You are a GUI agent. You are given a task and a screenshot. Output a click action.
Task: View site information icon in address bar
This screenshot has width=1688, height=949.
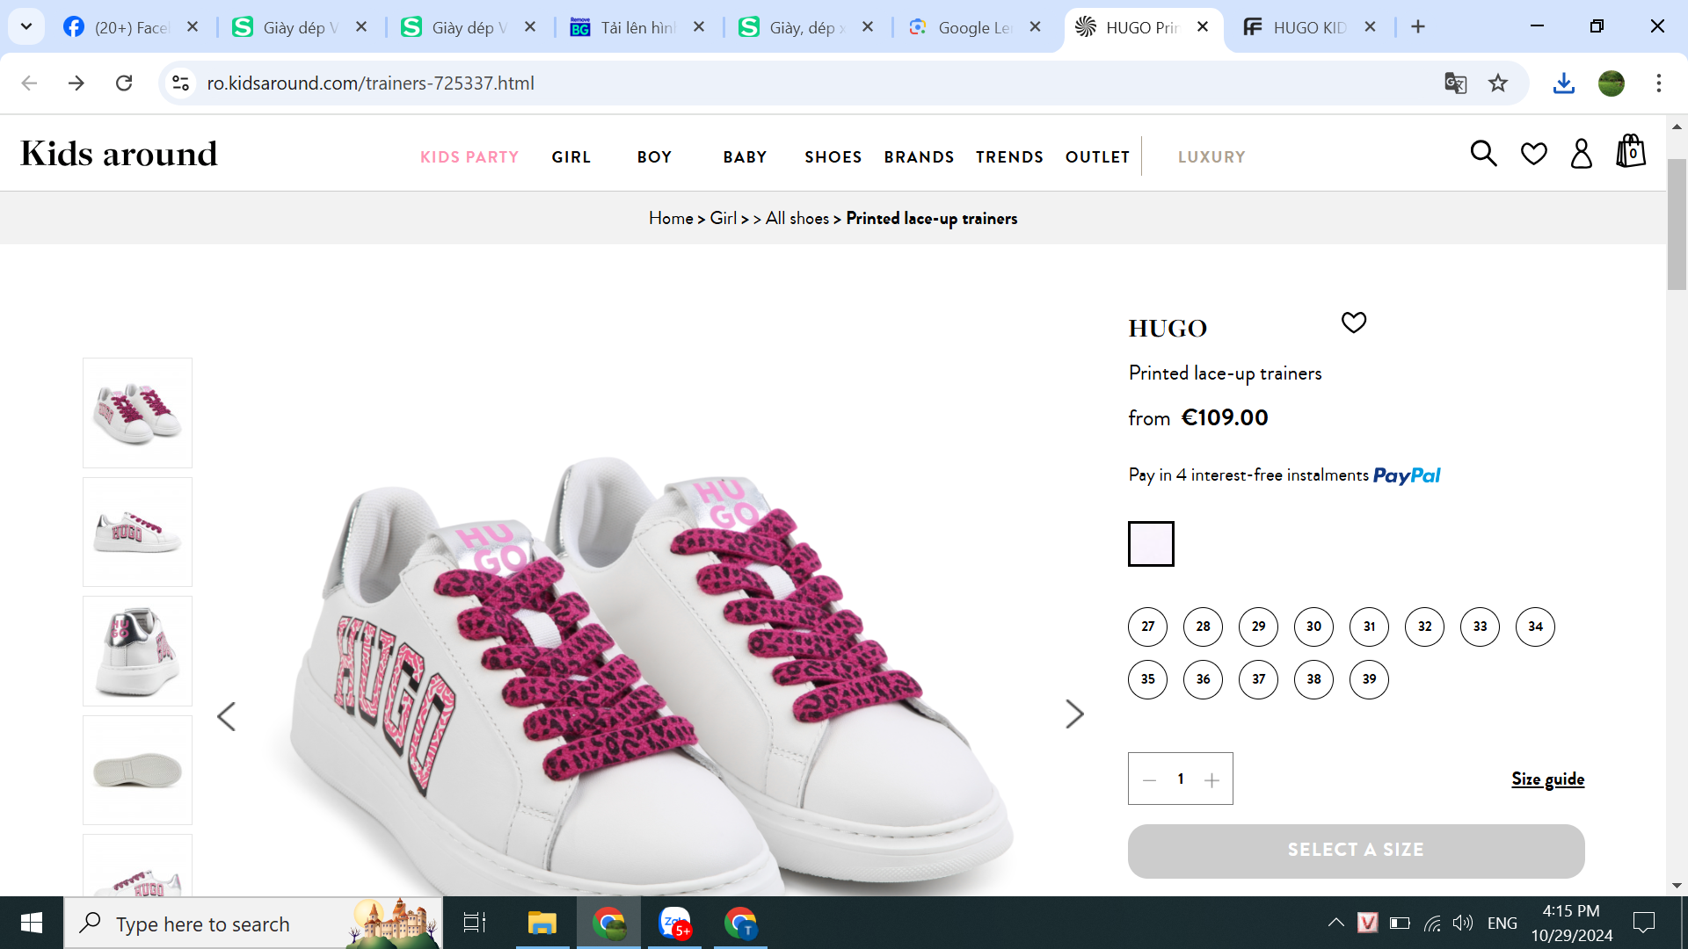pyautogui.click(x=180, y=83)
